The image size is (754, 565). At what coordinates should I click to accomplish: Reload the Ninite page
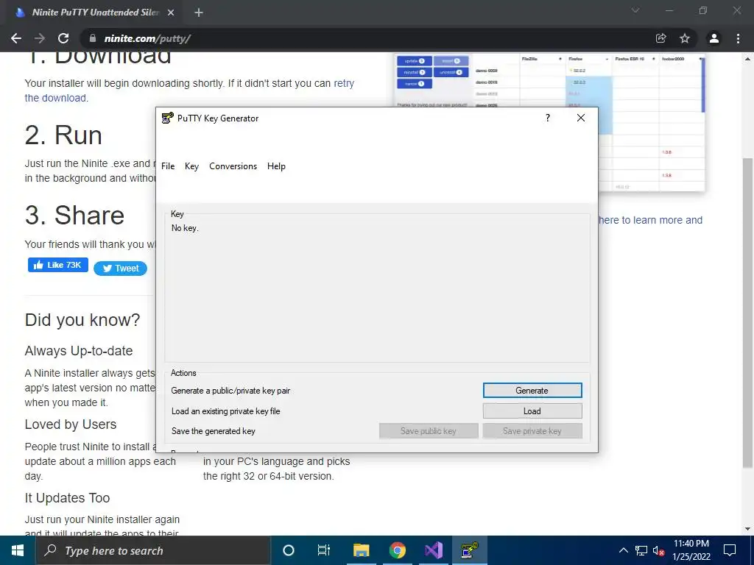63,38
